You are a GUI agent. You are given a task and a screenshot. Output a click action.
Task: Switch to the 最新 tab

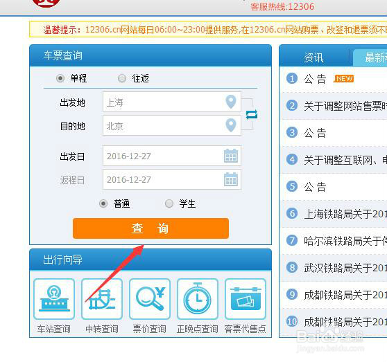click(x=370, y=58)
